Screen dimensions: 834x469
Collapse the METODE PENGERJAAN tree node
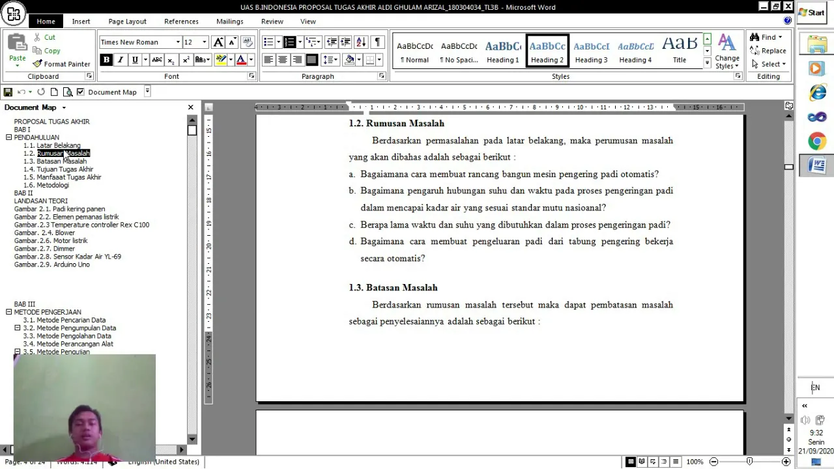point(9,312)
